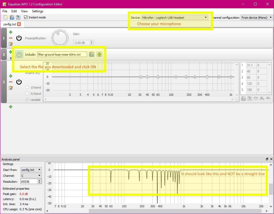Click the edit-comment notepad icon on filter 3

[10, 87]
